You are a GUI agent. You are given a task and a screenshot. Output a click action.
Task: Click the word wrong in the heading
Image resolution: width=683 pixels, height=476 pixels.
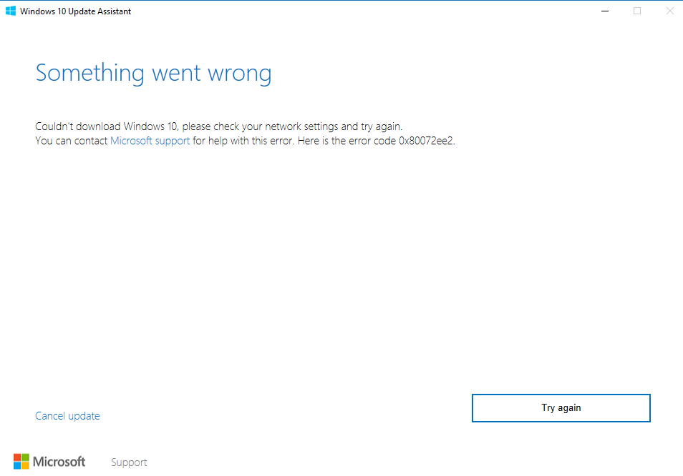240,74
